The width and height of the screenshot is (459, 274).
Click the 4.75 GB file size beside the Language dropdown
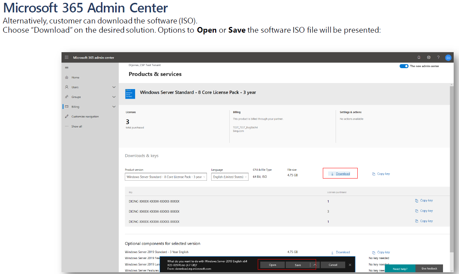click(x=293, y=175)
